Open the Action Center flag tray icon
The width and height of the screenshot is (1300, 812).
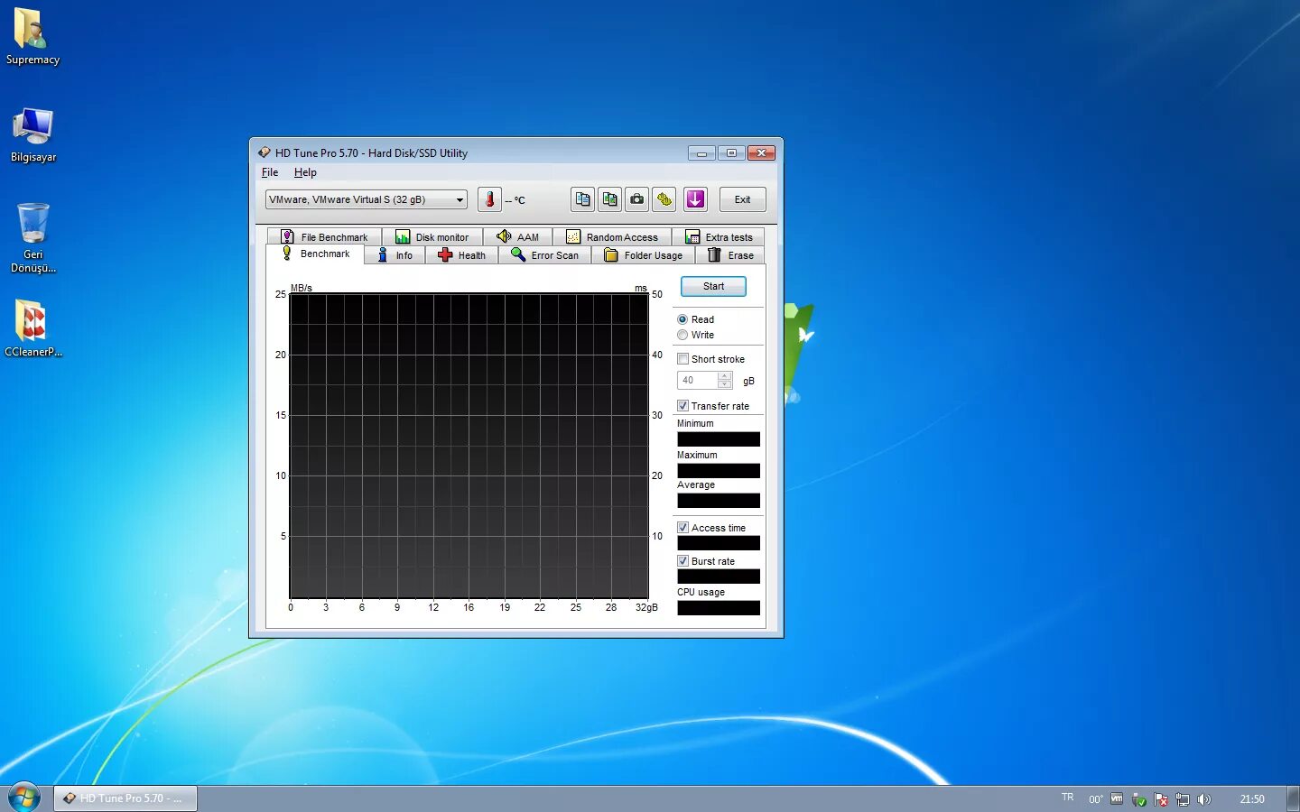pyautogui.click(x=1161, y=799)
